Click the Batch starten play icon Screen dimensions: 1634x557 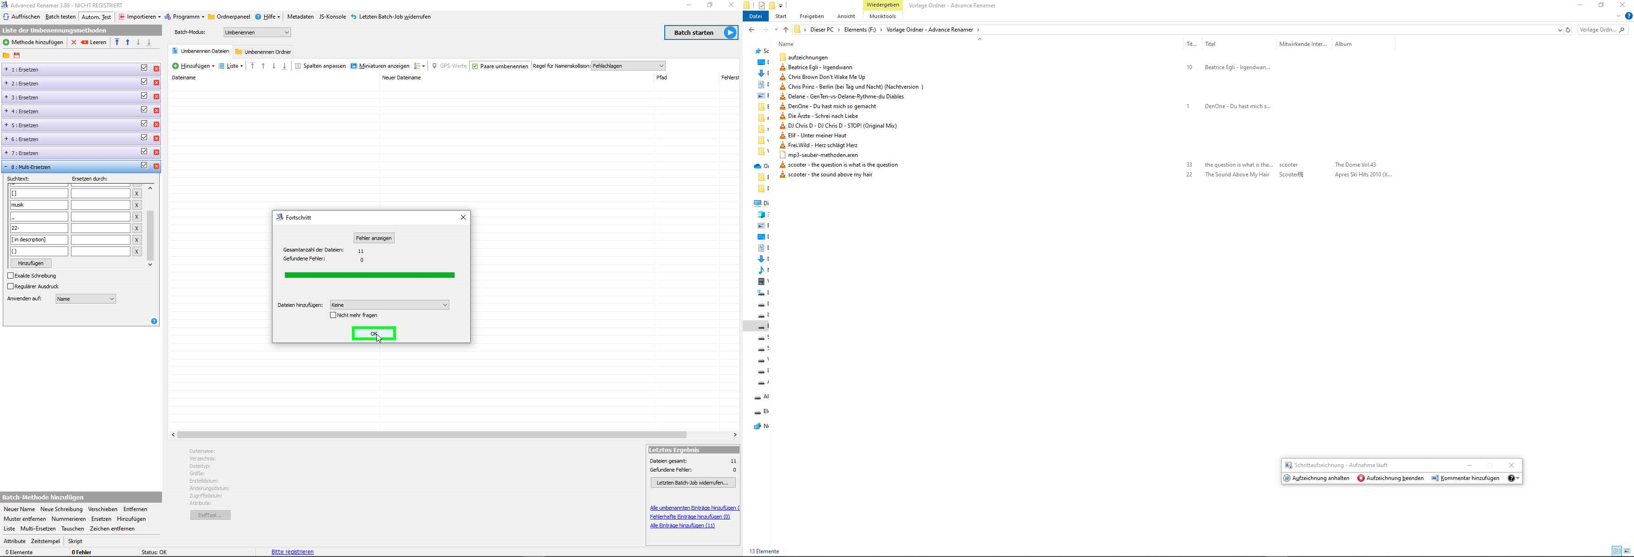click(730, 32)
